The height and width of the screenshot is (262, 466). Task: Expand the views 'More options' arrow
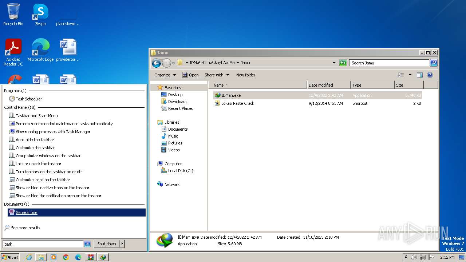tap(410, 75)
